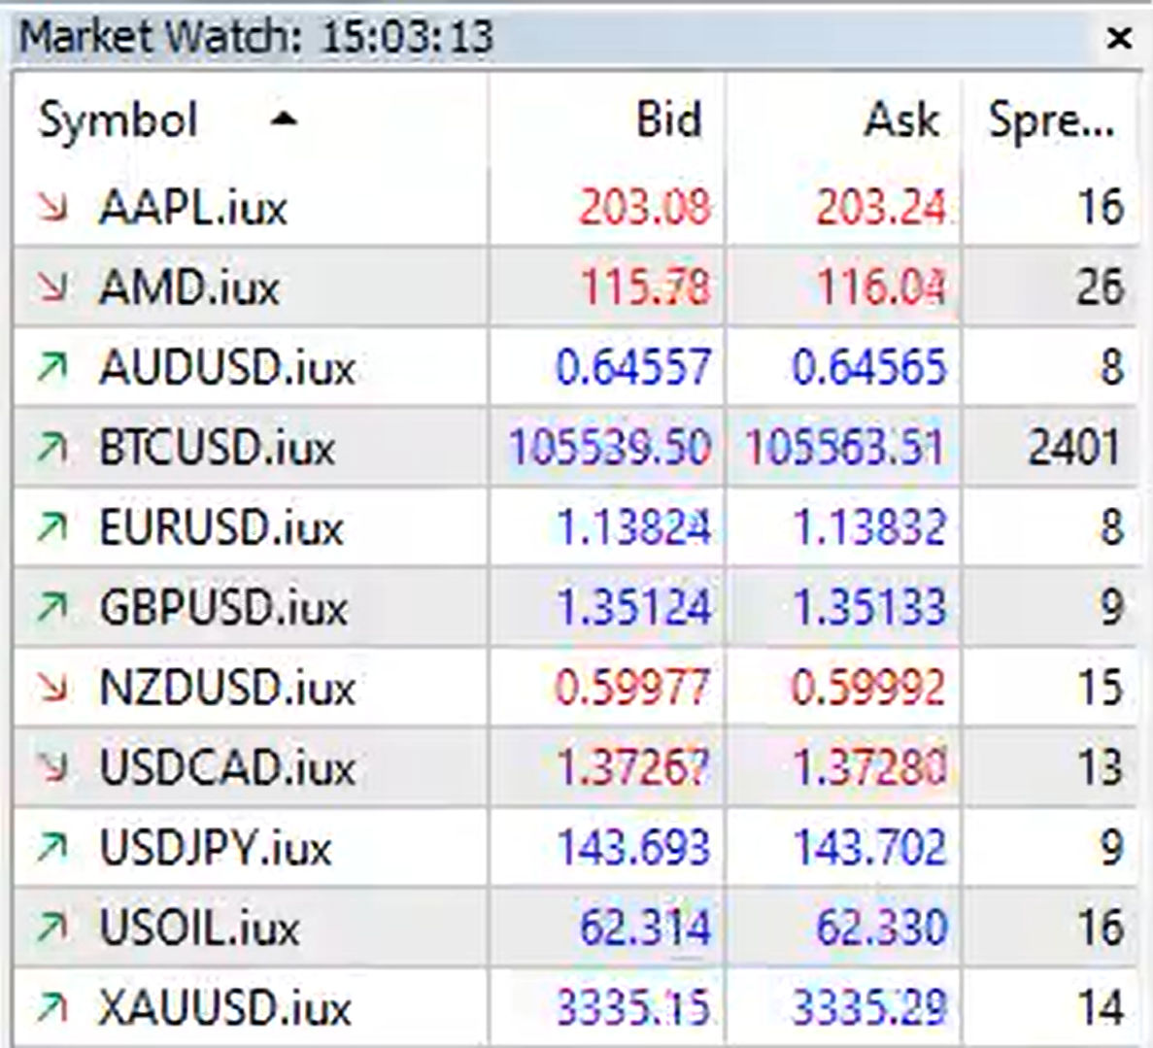Click the AMD spread value 26

tap(1100, 287)
